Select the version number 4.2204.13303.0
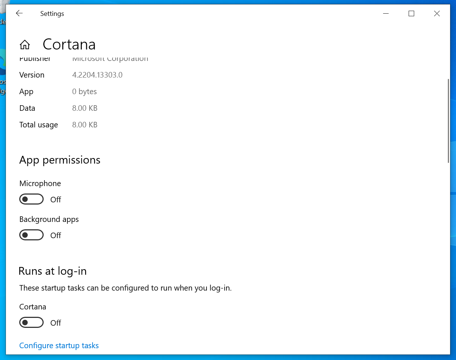Screen dimensions: 456x360 (x=97, y=75)
